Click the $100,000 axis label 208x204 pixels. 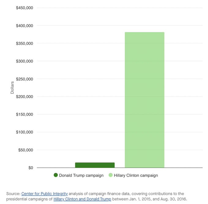pyautogui.click(x=24, y=132)
